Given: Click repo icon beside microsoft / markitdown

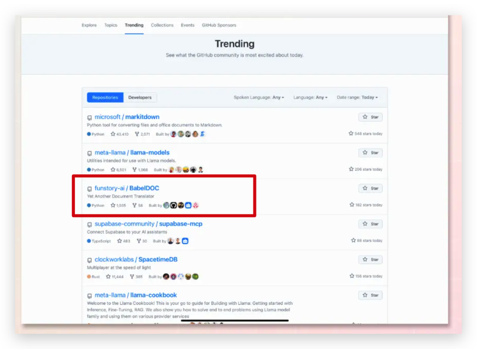Looking at the screenshot, I should 89,118.
